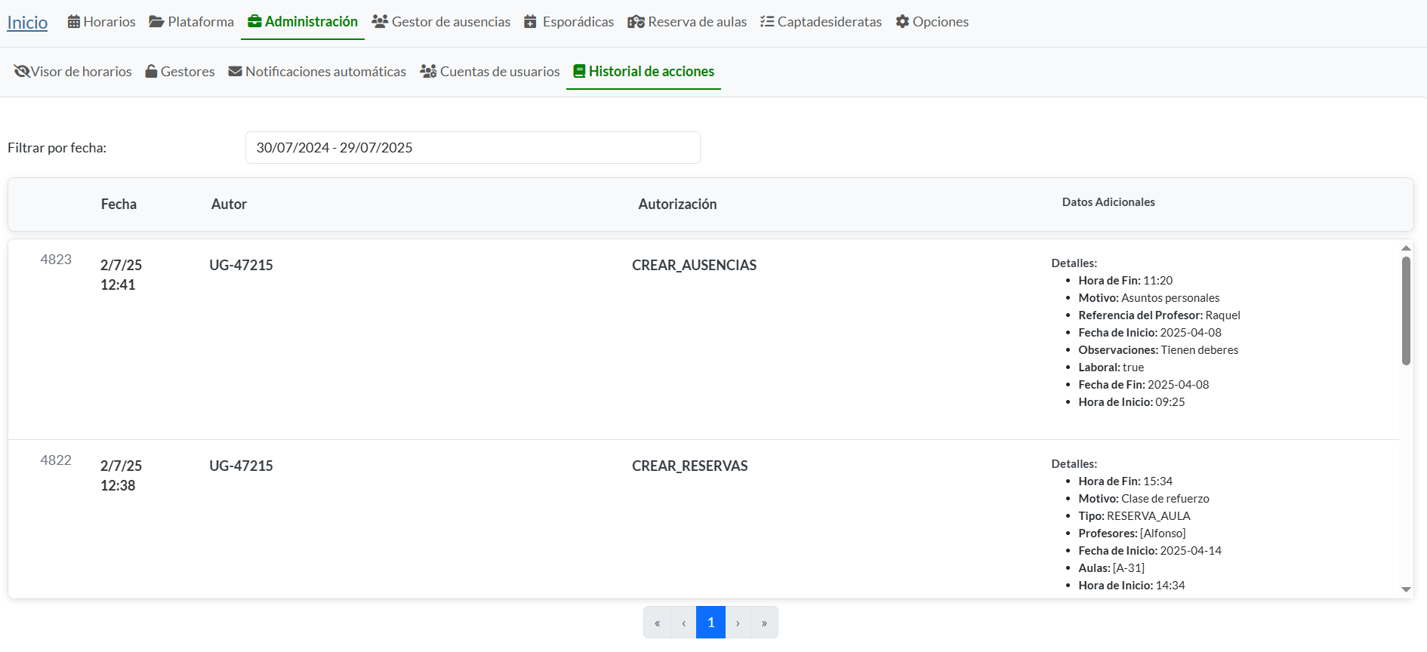Open Gestor de ausencias
The height and width of the screenshot is (652, 1427).
(x=441, y=22)
